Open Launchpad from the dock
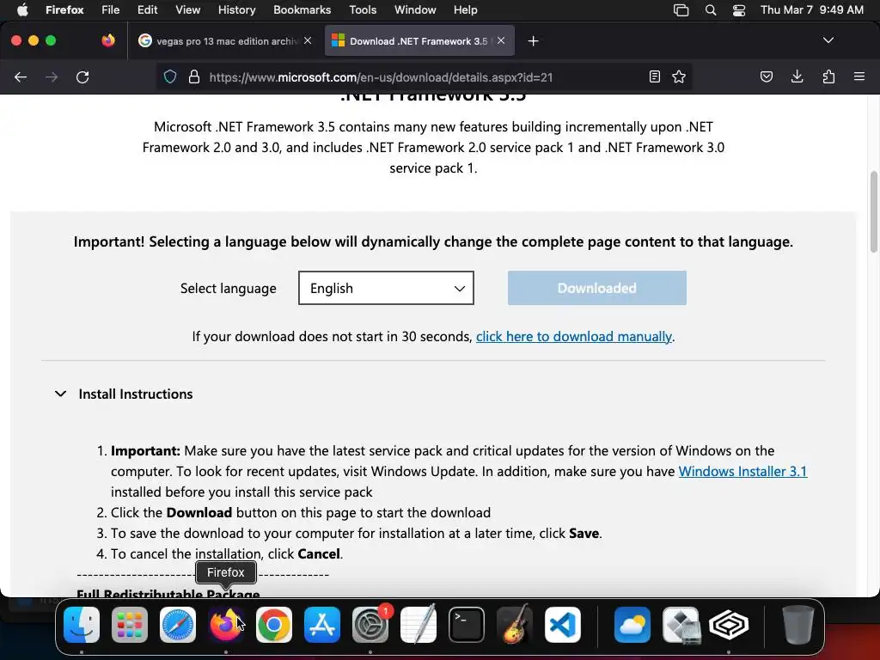 pos(130,625)
